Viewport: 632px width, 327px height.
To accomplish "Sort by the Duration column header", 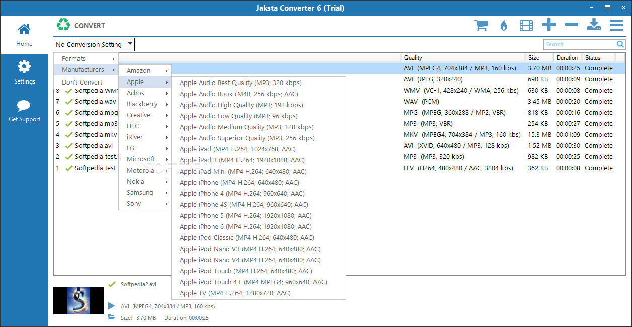I will [568, 58].
